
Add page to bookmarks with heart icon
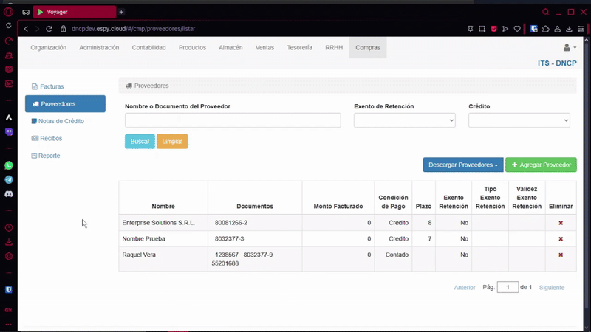click(518, 29)
